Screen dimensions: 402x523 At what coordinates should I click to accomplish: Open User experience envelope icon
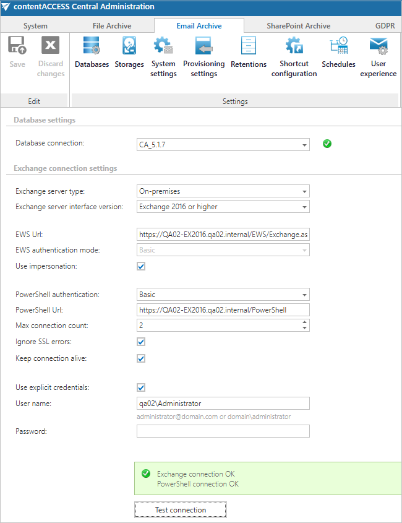click(x=378, y=45)
